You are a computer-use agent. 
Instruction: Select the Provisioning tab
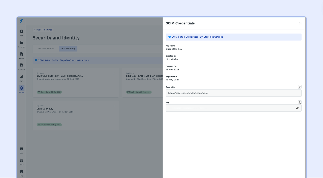[x=68, y=49]
